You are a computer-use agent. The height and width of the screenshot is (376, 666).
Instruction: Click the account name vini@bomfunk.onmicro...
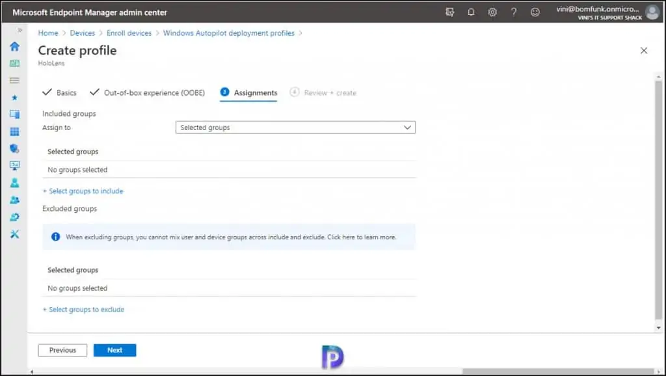click(x=598, y=9)
